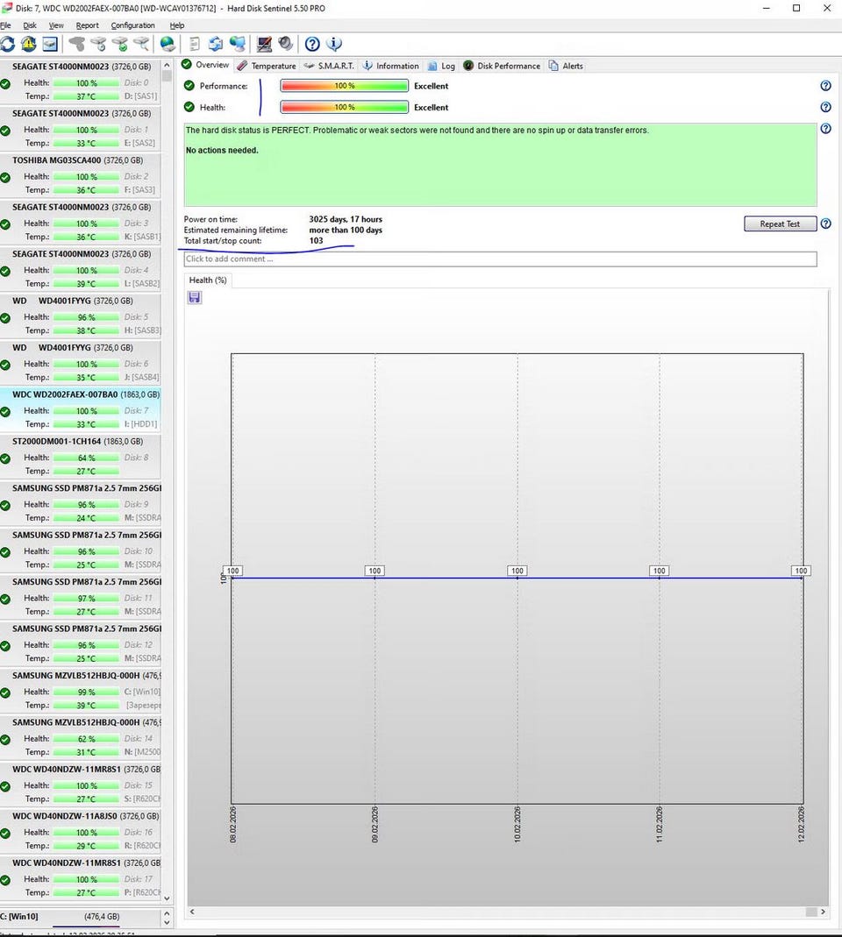This screenshot has width=842, height=937.
Task: Click the comment input field
Action: (500, 259)
